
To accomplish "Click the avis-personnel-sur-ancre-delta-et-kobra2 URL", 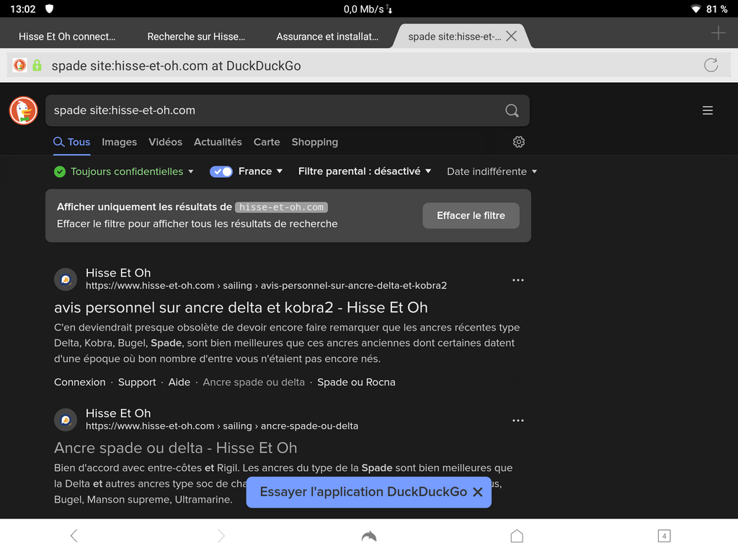I will [x=267, y=285].
